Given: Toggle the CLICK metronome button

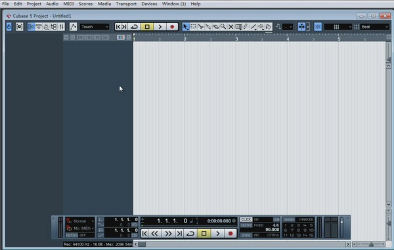Looking at the screenshot, I should [246, 219].
